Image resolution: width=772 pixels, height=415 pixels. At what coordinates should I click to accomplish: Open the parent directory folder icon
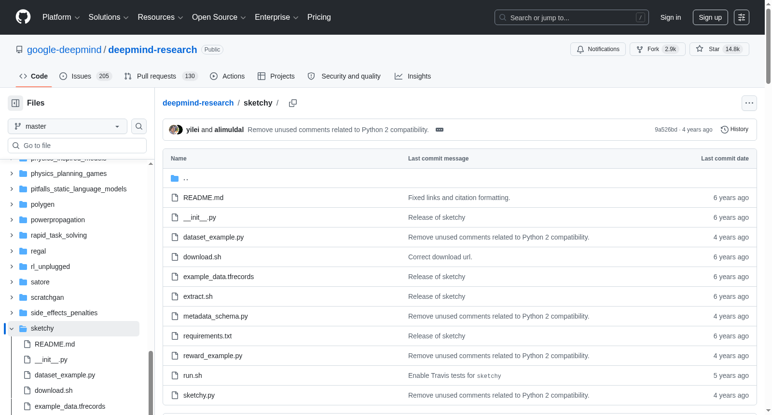175,178
